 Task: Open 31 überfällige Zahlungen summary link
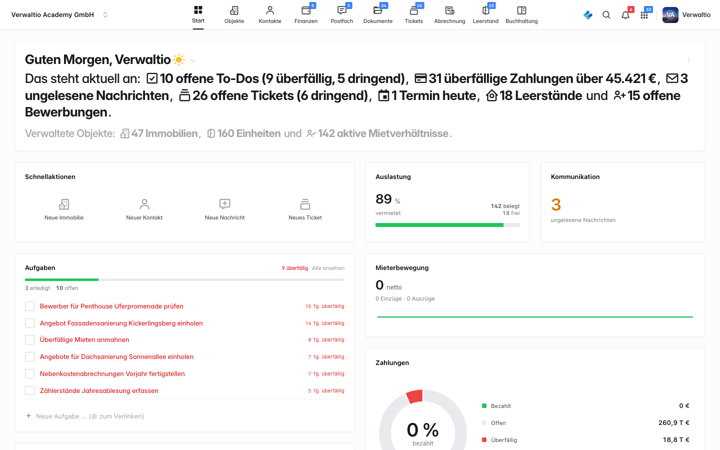pos(535,79)
